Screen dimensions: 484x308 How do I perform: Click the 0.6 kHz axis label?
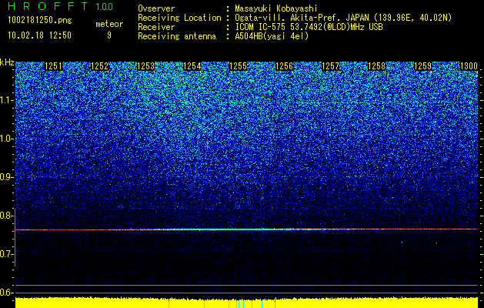pos(7,293)
